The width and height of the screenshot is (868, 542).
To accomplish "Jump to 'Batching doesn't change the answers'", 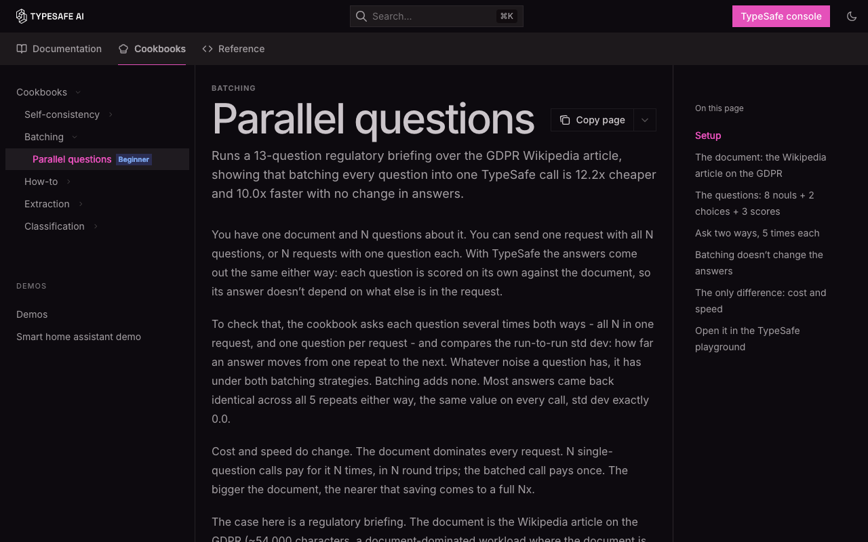I will click(x=759, y=263).
